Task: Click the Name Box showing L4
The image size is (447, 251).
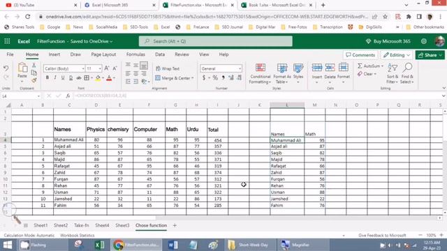Action: (21, 96)
